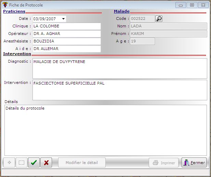Click the Nom field LADA
The width and height of the screenshot is (211, 177).
coord(169,26)
